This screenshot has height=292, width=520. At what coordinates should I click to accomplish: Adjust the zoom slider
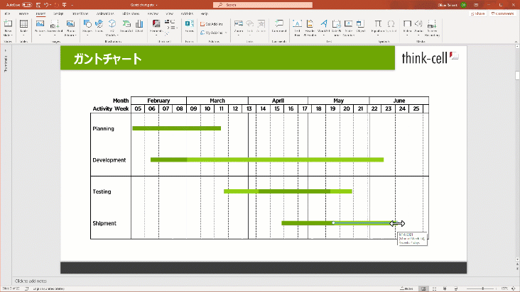[x=483, y=288]
